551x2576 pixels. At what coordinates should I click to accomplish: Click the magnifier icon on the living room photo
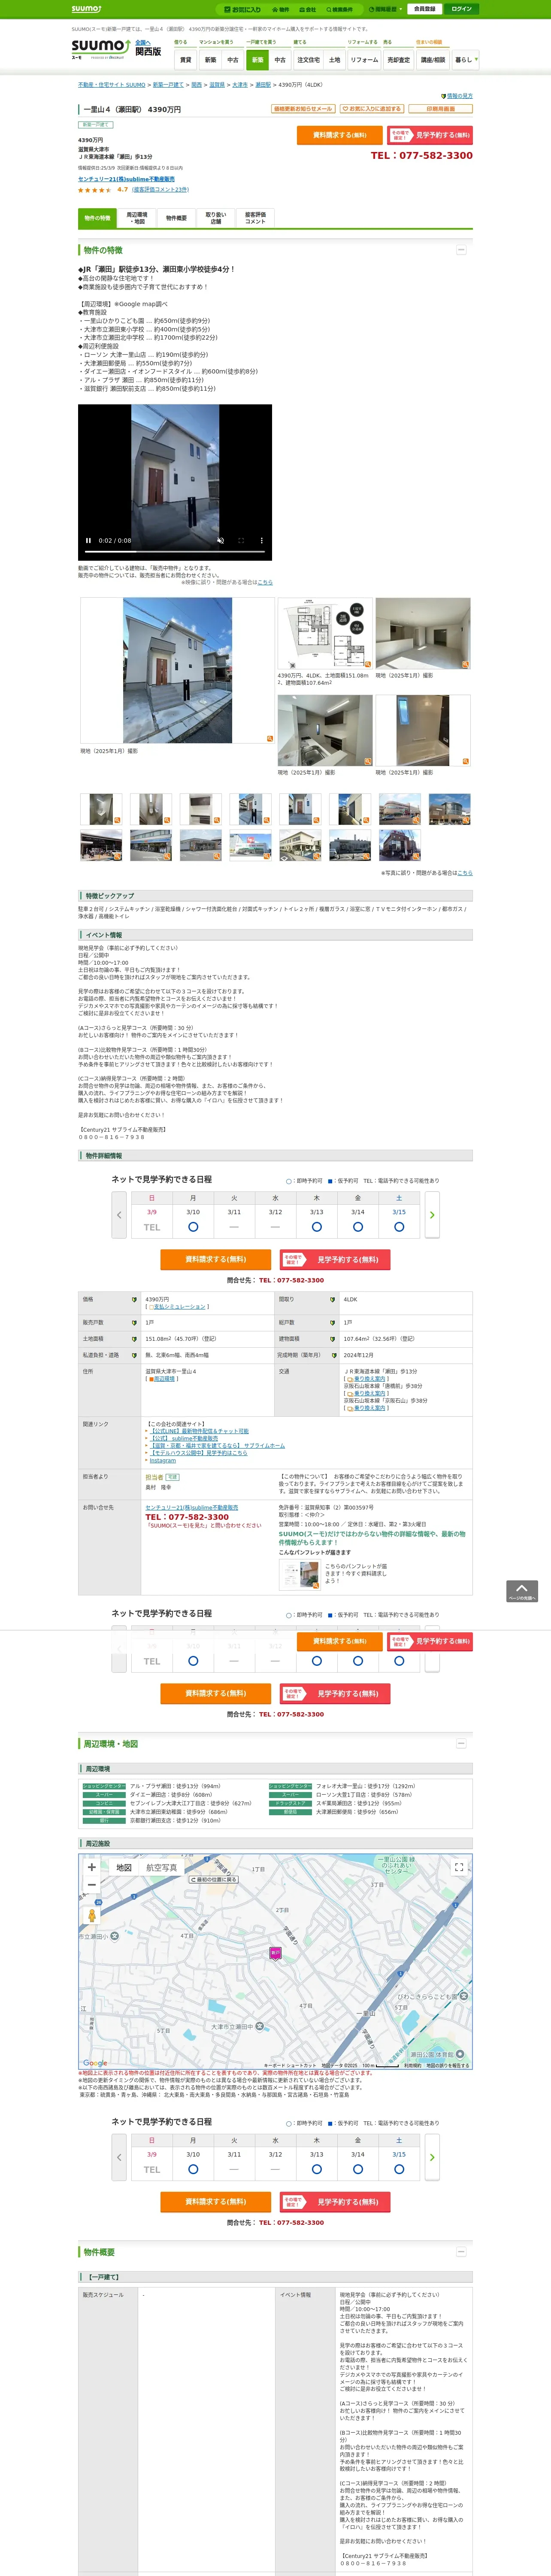tap(465, 664)
